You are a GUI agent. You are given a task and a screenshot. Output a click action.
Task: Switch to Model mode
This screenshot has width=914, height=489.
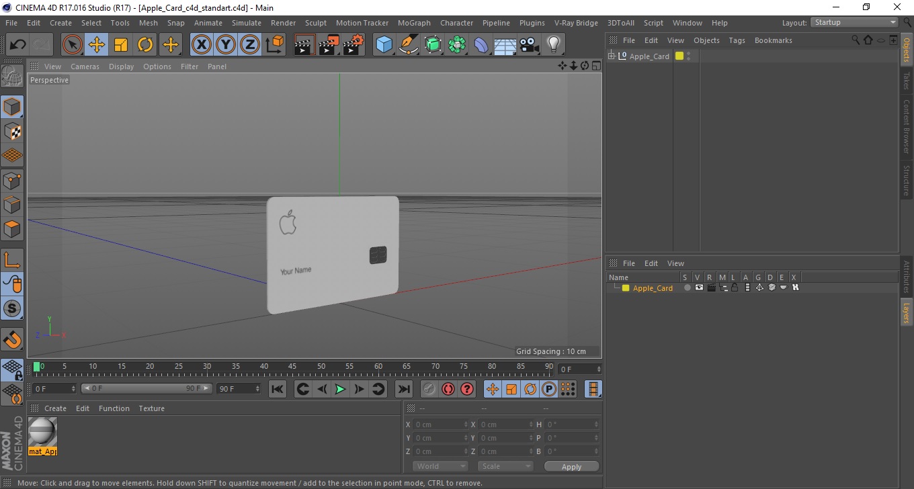12,107
